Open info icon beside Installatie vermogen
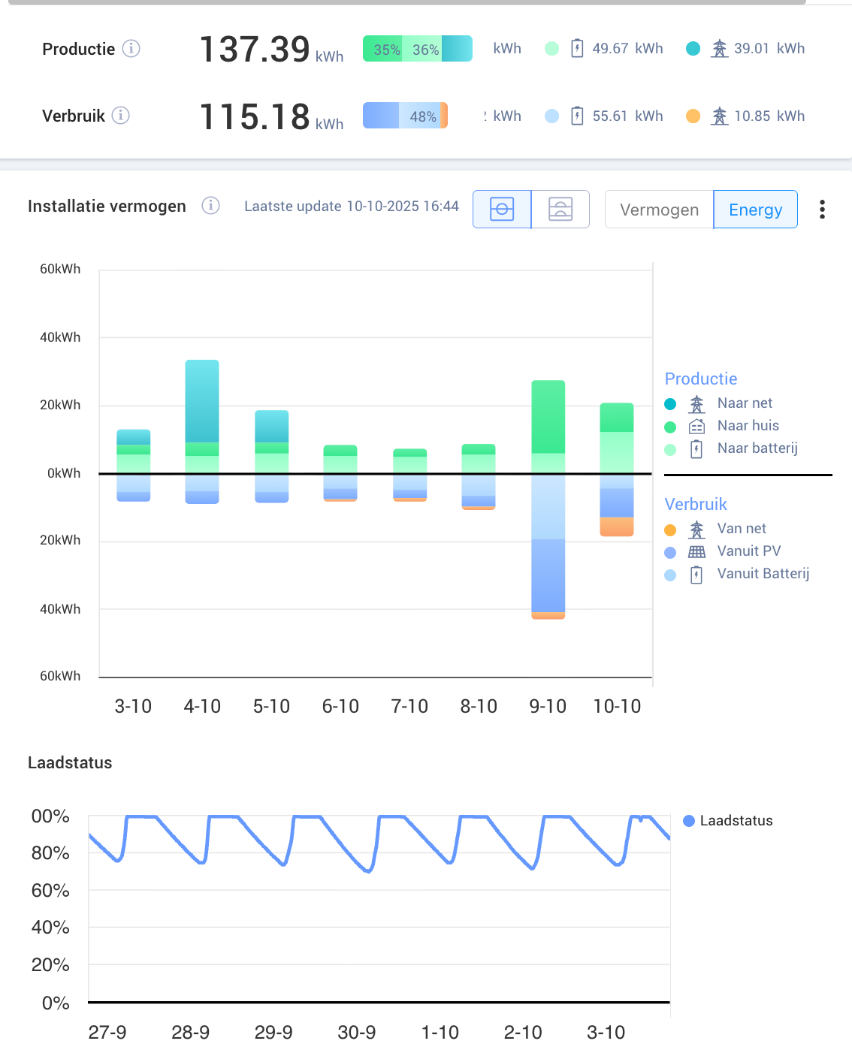Screen dimensions: 852x1062 point(211,206)
